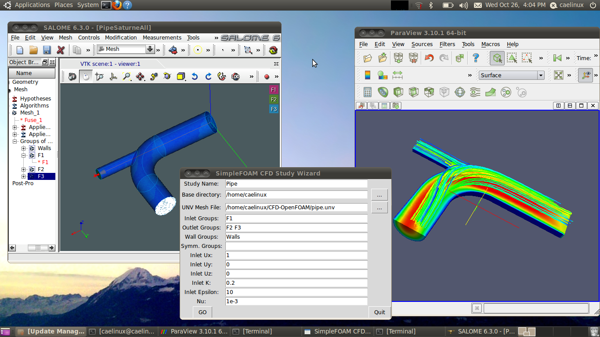
Task: Open the Filters menu in ParaView
Action: [447, 44]
